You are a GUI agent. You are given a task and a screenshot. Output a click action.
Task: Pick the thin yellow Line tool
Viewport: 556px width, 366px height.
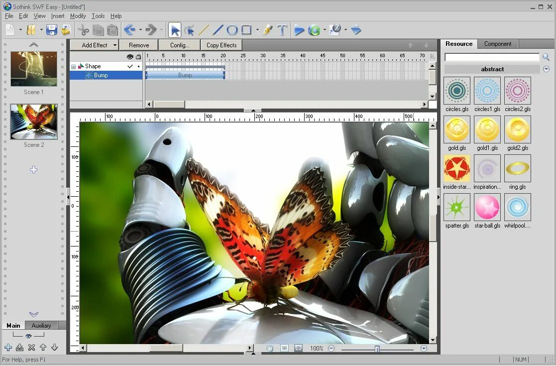point(204,30)
